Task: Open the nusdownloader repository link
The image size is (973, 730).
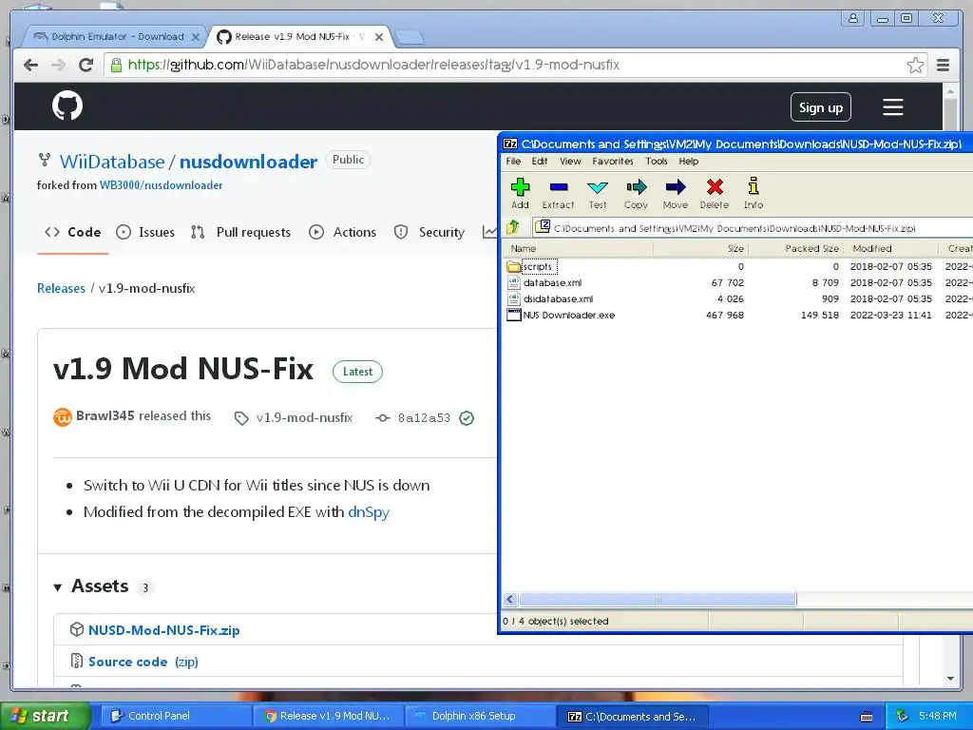Action: click(248, 162)
